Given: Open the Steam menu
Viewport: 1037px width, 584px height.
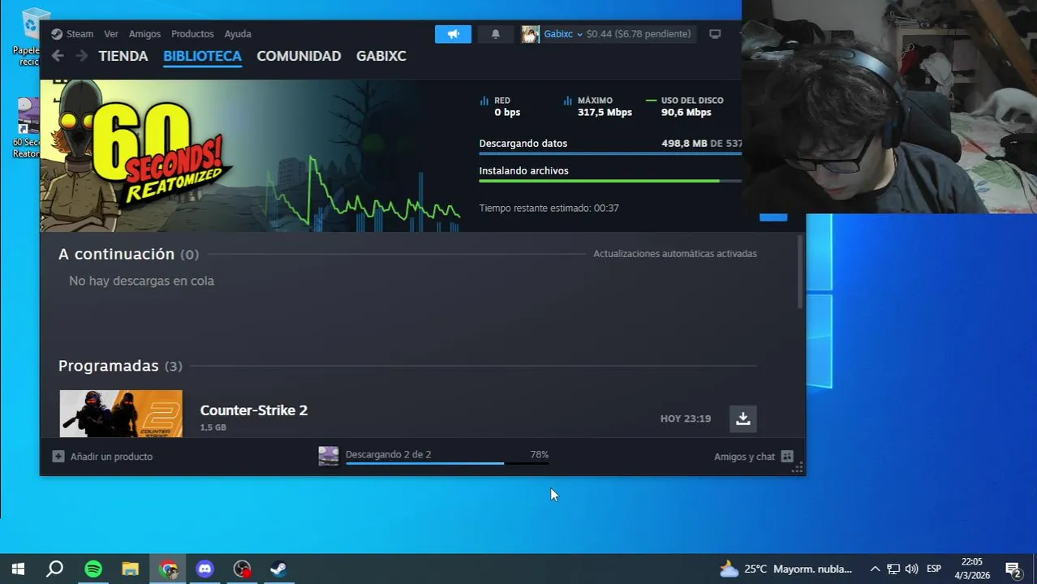Looking at the screenshot, I should coord(80,34).
